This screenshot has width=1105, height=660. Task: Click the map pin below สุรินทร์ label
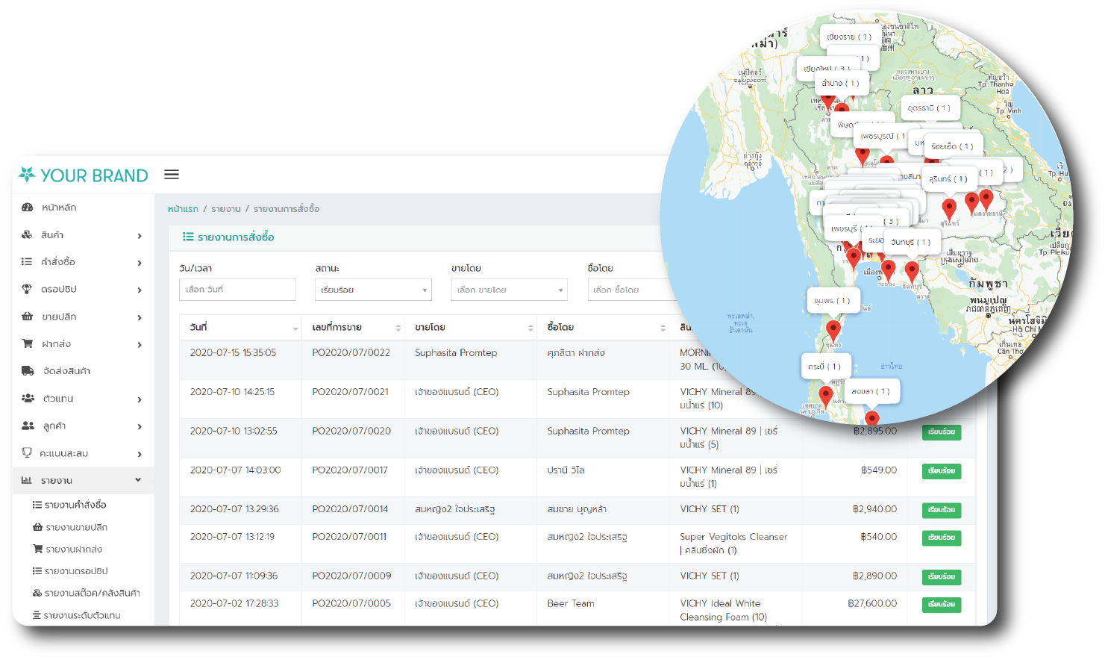point(949,209)
